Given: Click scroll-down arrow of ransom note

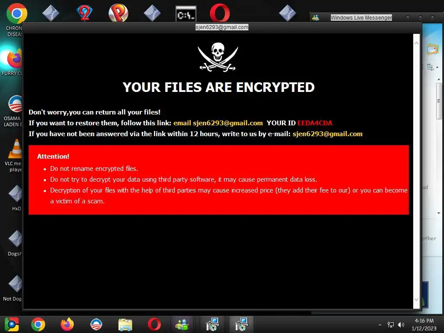Looking at the screenshot, I should 416,299.
